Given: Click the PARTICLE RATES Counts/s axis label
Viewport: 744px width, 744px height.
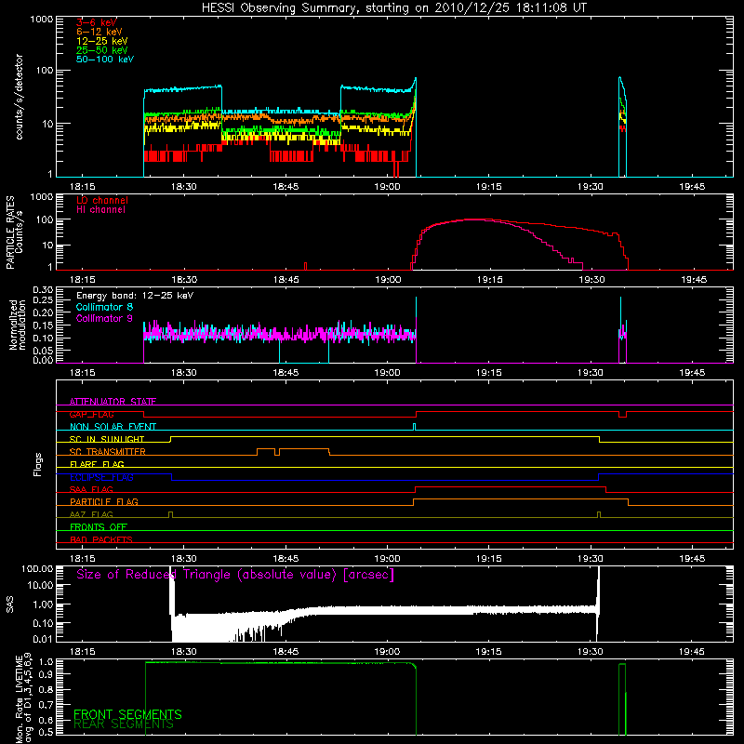Looking at the screenshot, I should point(15,232).
